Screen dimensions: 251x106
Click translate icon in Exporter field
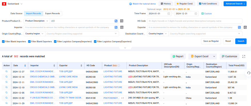click(x=239, y=27)
